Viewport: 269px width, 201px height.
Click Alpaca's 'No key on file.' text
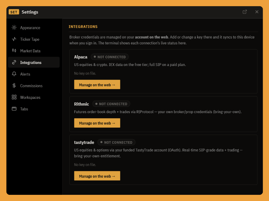coord(85,73)
